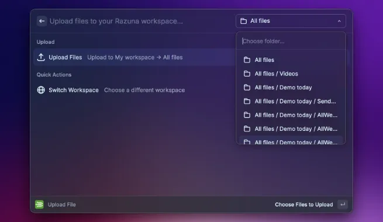Click 'Choose a different workspace' description

(x=144, y=90)
